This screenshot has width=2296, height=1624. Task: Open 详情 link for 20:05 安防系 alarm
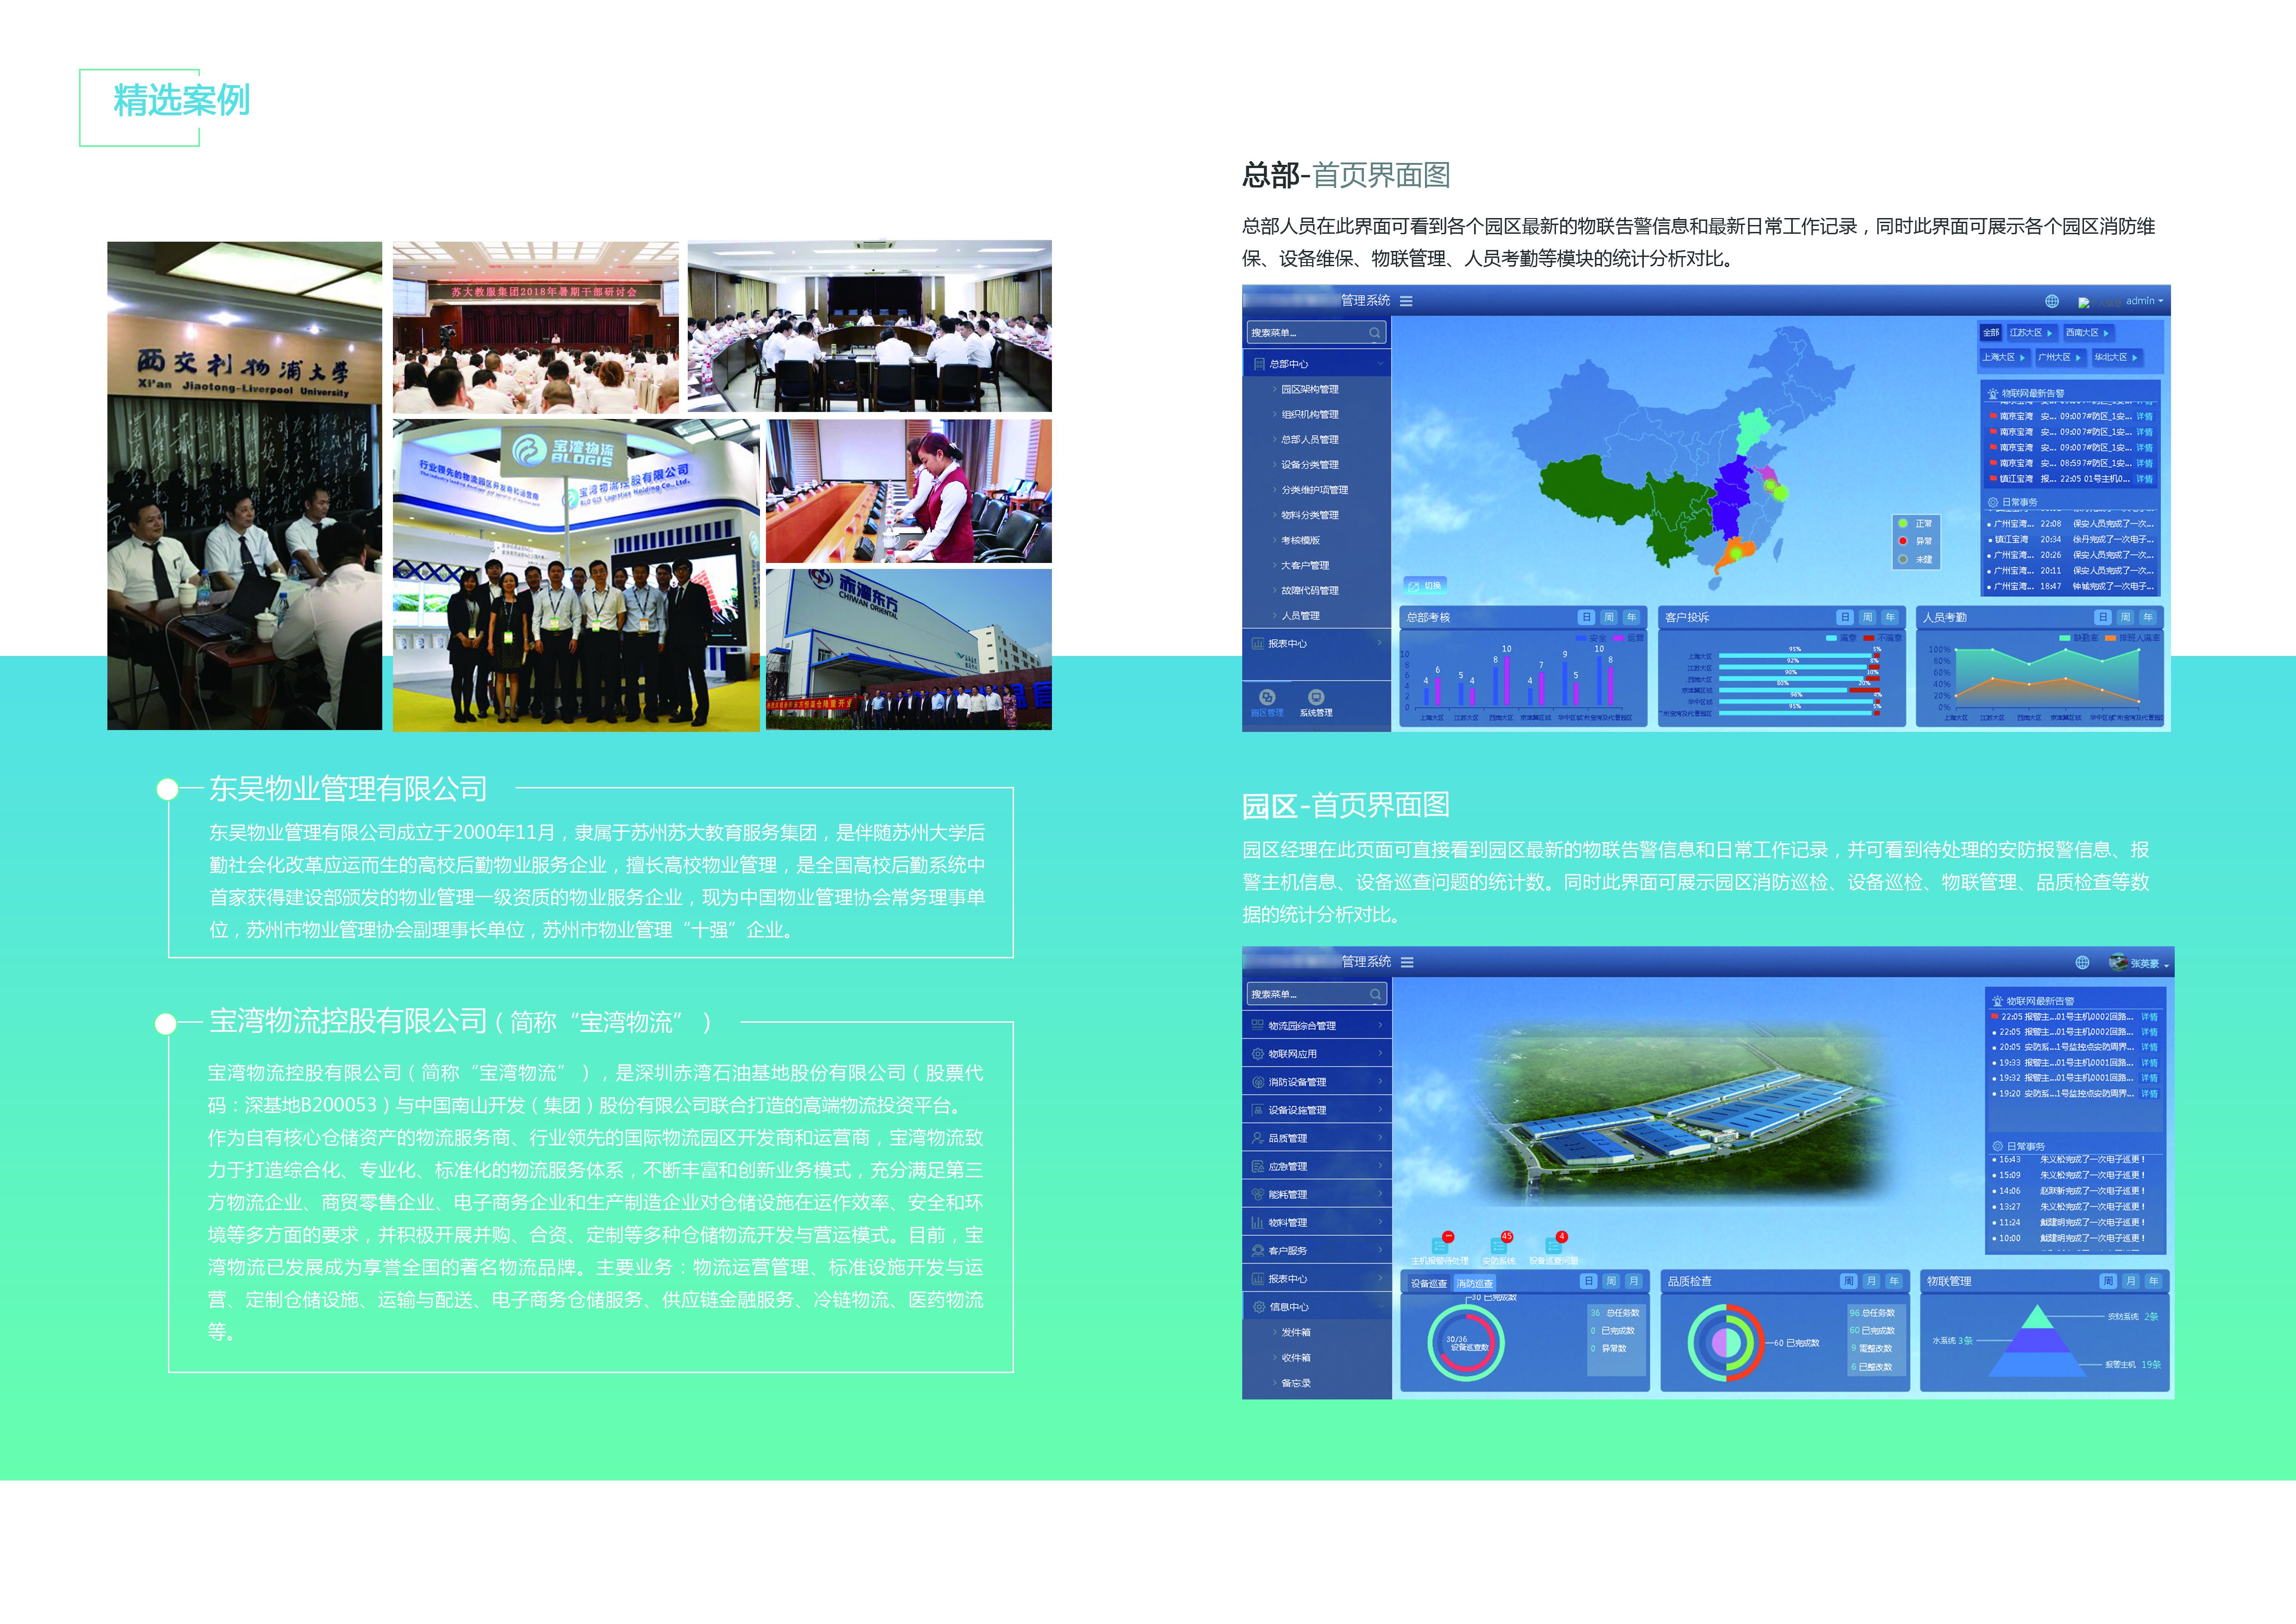tap(2149, 1047)
